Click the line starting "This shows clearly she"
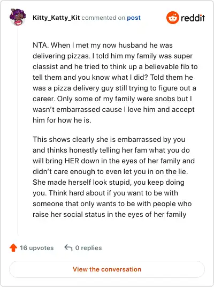The height and width of the screenshot is (287, 214). tap(109, 139)
